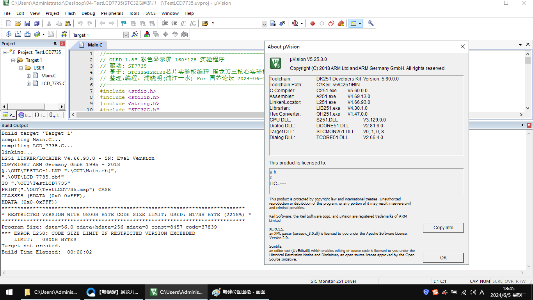Open the Flash menu
The image size is (533, 300).
[70, 13]
